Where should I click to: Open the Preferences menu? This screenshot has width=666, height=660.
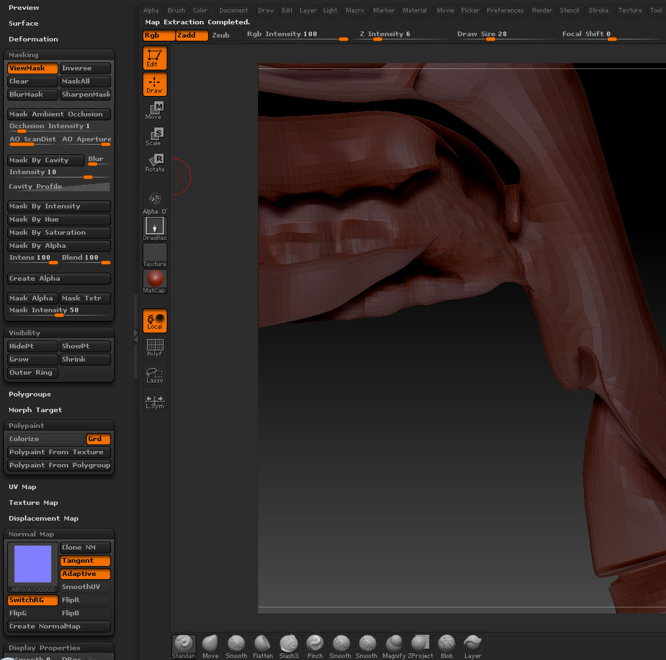(505, 11)
